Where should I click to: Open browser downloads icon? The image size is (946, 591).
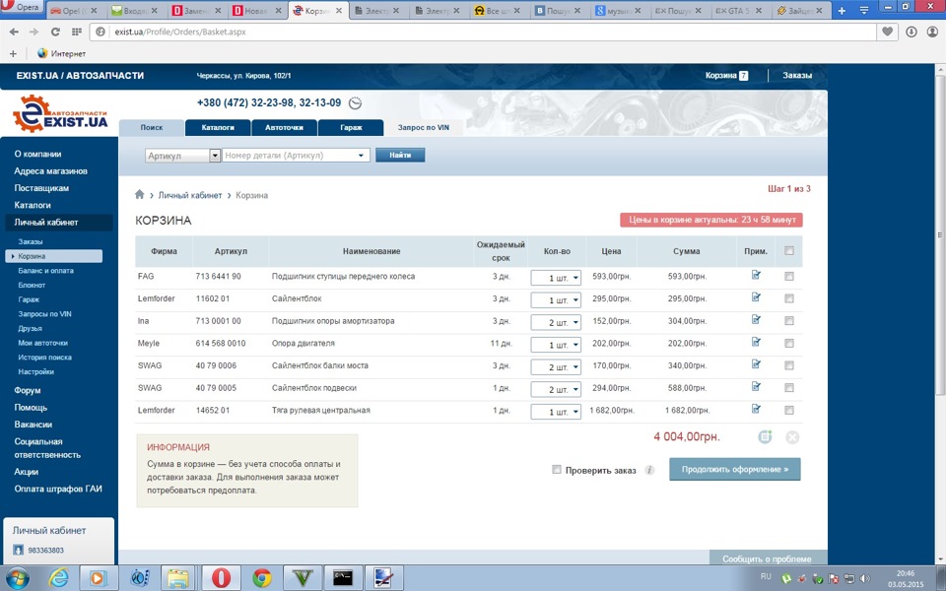pyautogui.click(x=912, y=32)
